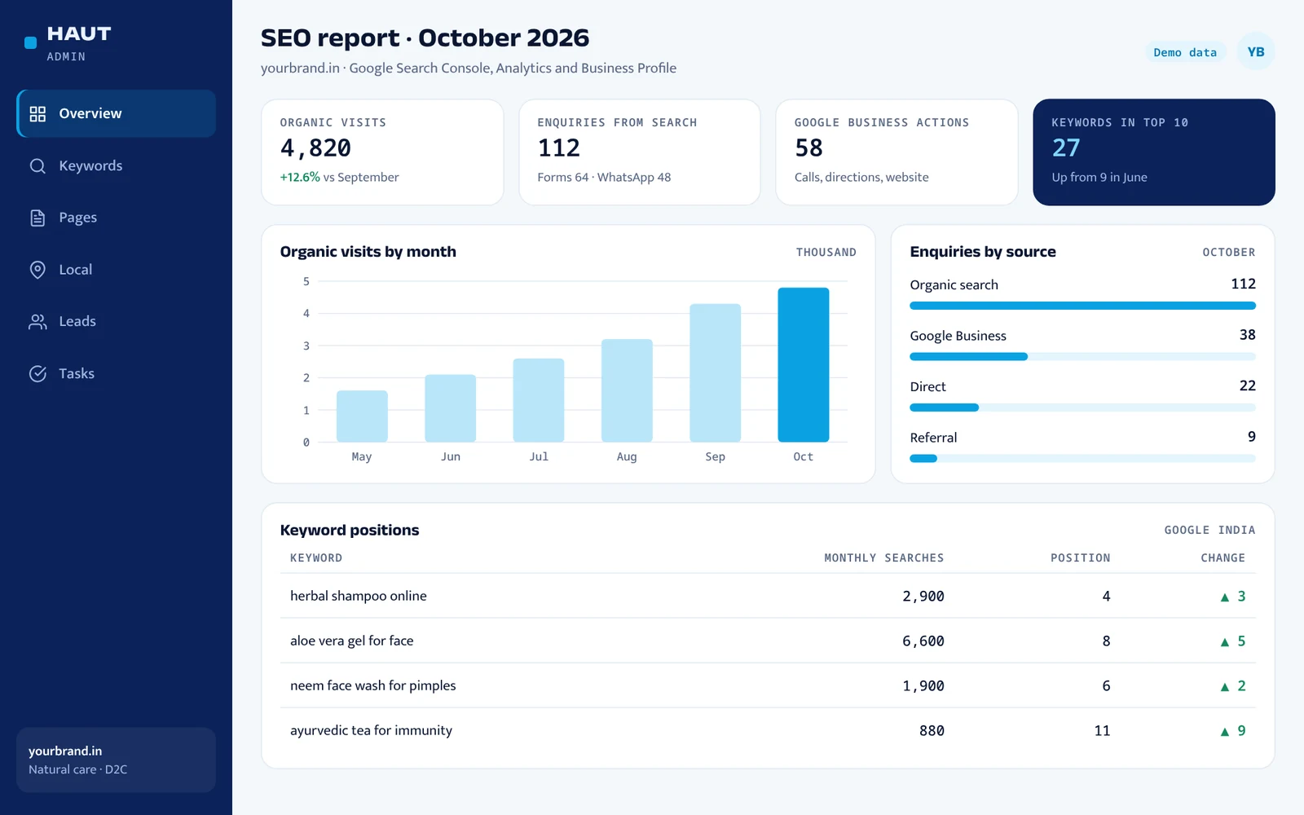Click the Local map pin icon
Screen dimensions: 1304x815
point(37,270)
